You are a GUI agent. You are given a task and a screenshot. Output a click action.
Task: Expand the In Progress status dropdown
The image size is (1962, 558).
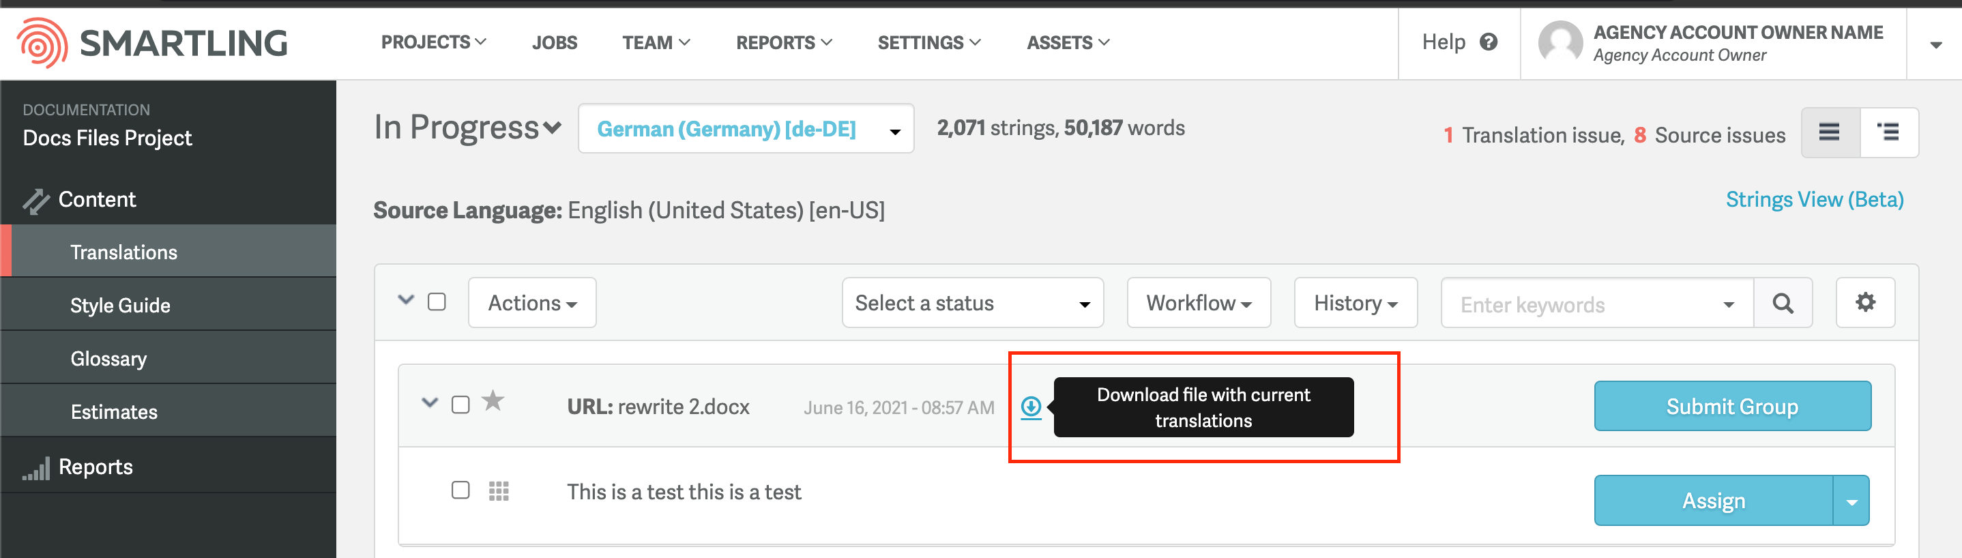point(468,128)
